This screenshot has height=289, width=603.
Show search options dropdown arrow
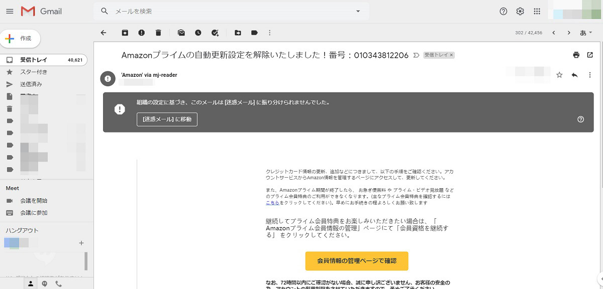(x=358, y=11)
